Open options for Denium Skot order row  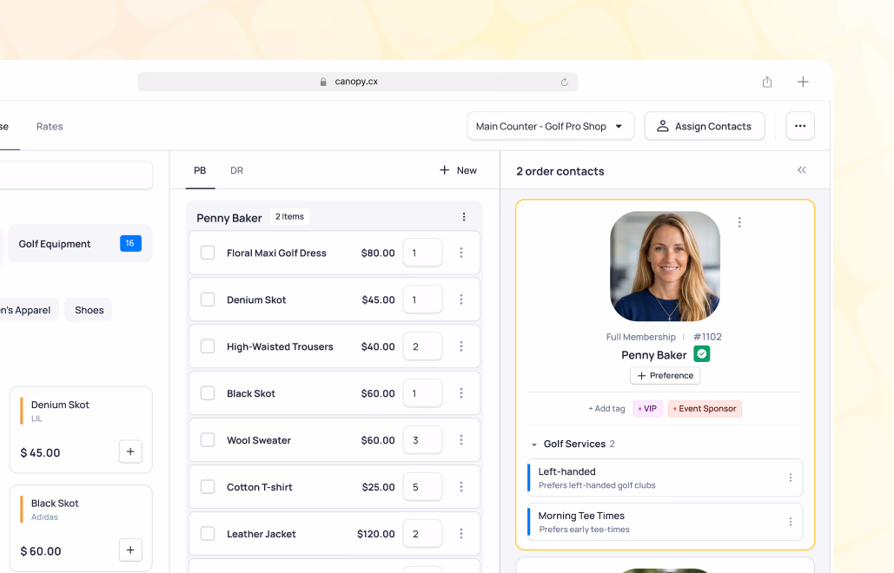pos(461,300)
